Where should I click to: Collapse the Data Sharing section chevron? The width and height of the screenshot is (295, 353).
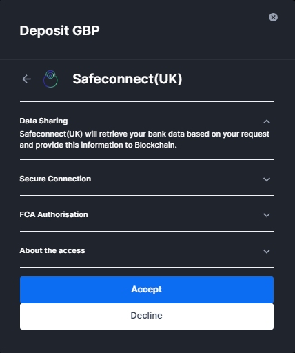[267, 121]
